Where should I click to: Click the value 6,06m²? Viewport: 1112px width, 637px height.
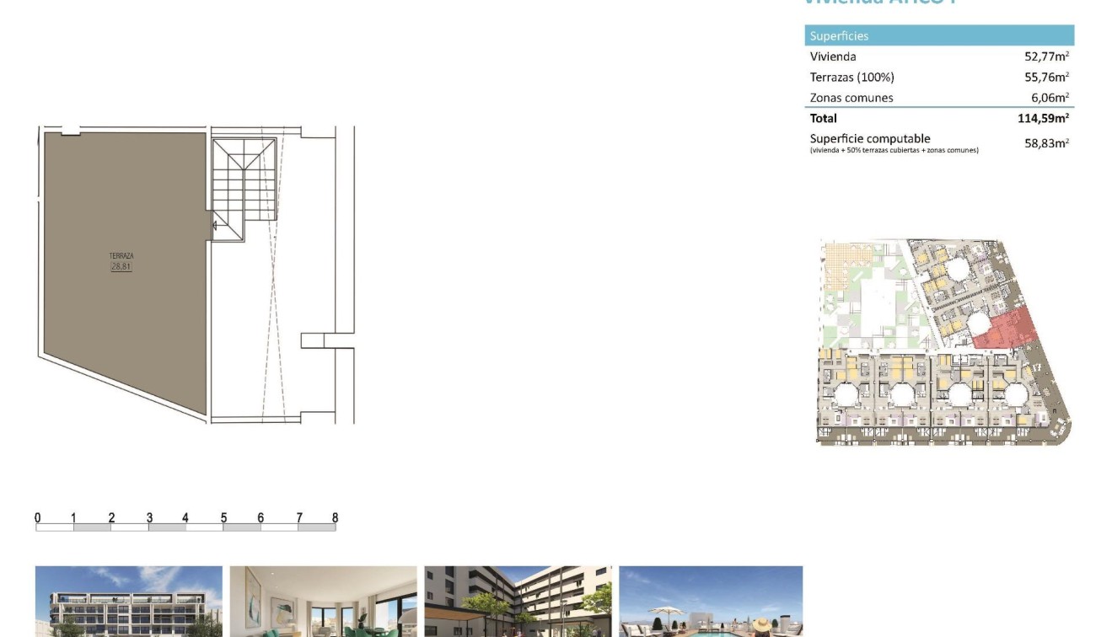1050,98
